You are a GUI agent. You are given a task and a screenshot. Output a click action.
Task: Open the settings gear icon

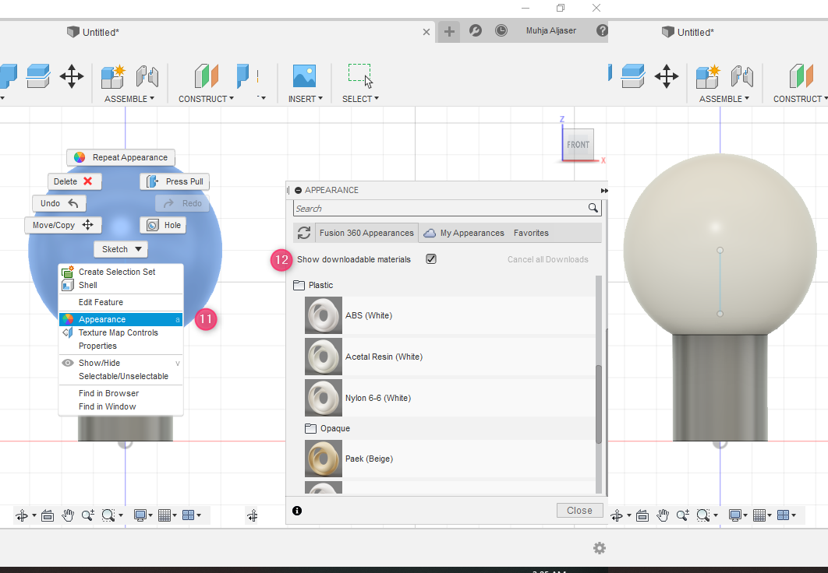[x=599, y=548]
